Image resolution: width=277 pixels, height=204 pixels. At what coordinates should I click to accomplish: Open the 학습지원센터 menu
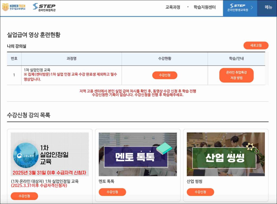pyautogui.click(x=205, y=7)
